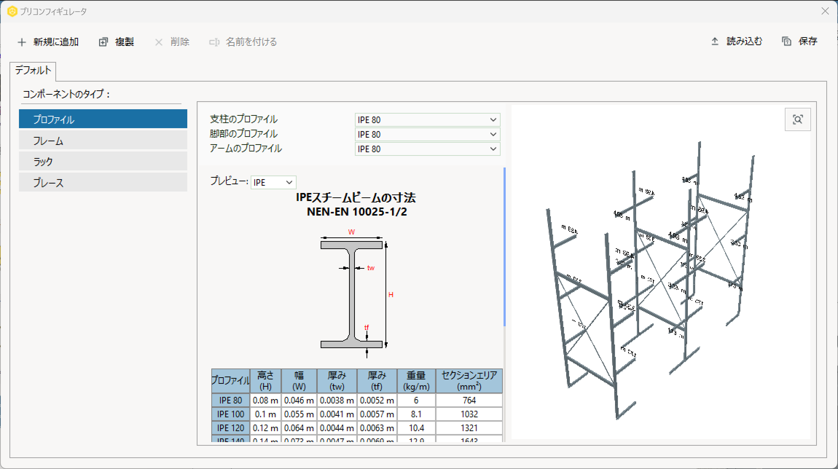Click the save icon beside 保存

pos(787,42)
